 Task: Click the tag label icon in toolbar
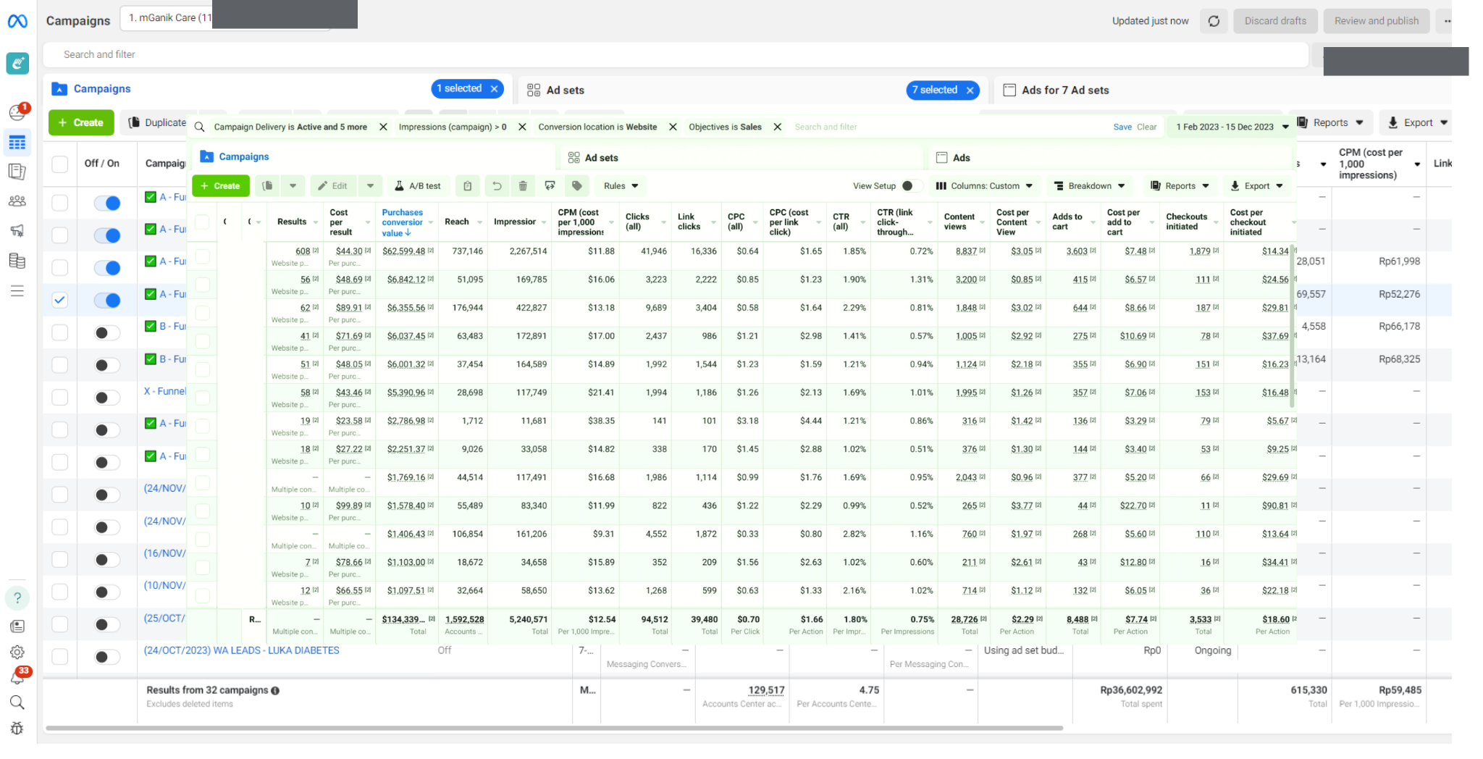[576, 186]
